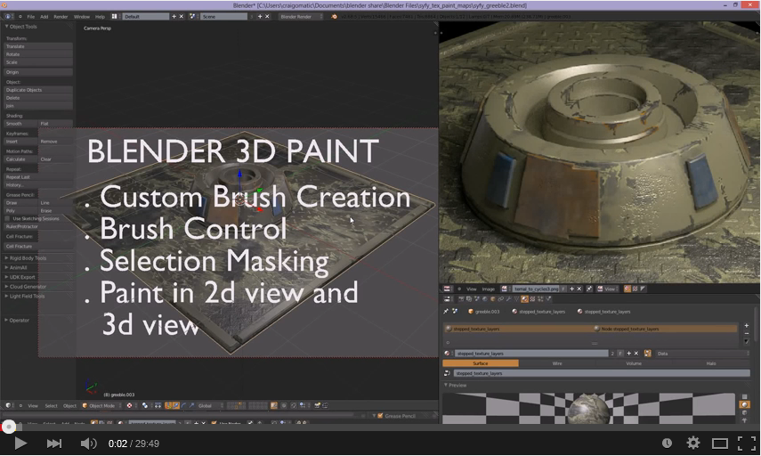
Task: Set shading to Flat
Action: (56, 124)
